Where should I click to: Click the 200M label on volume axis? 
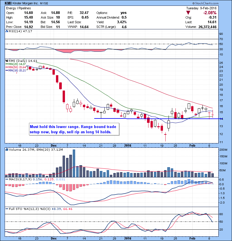[223, 150]
